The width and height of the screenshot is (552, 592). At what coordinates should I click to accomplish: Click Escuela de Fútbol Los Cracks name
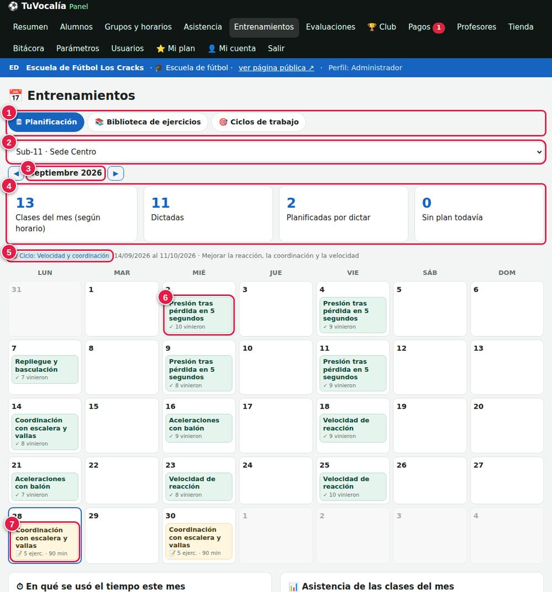point(85,67)
